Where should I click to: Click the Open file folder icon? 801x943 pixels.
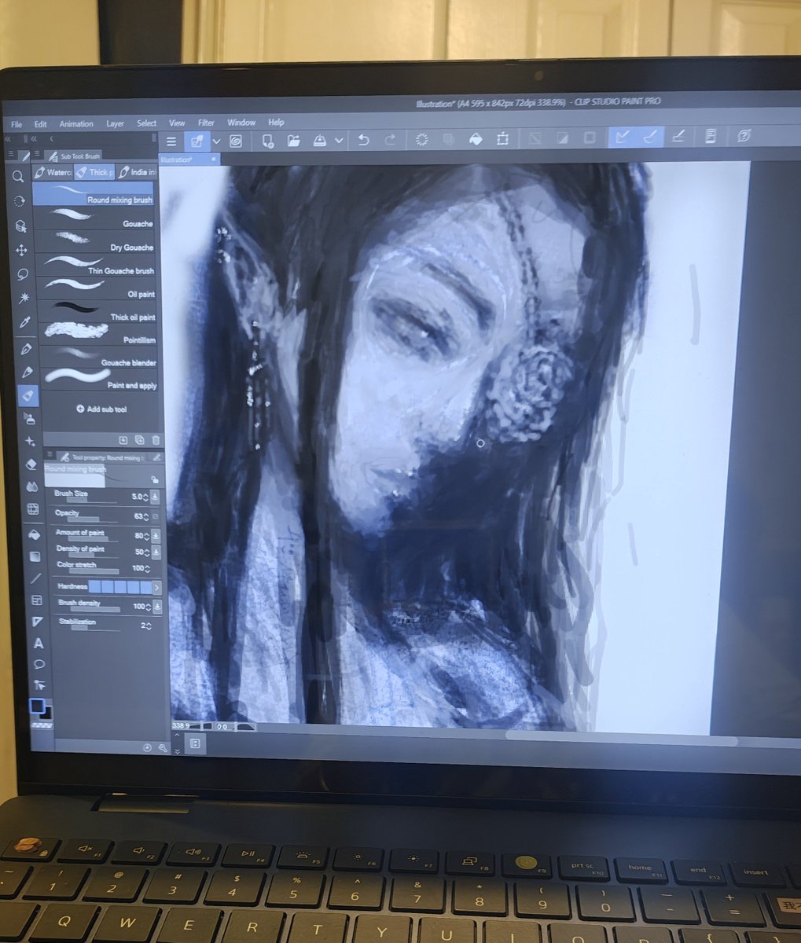pyautogui.click(x=293, y=141)
